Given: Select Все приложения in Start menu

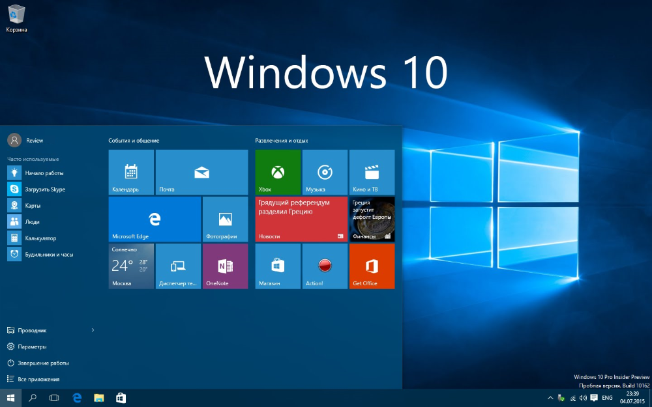Looking at the screenshot, I should pos(38,379).
